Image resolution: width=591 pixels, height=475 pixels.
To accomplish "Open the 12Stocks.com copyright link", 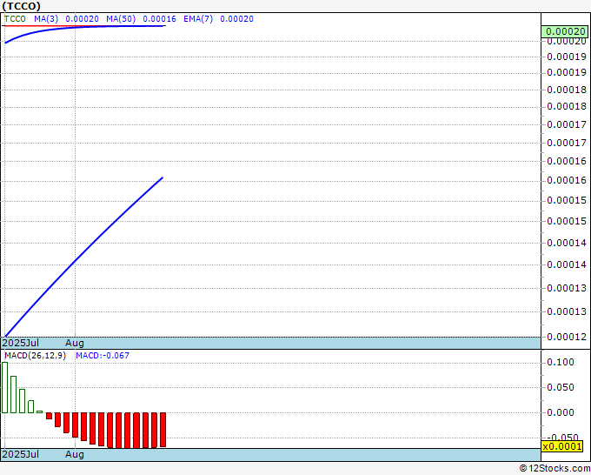I will (x=554, y=469).
